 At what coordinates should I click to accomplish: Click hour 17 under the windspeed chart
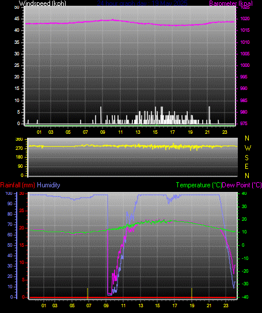173,132
